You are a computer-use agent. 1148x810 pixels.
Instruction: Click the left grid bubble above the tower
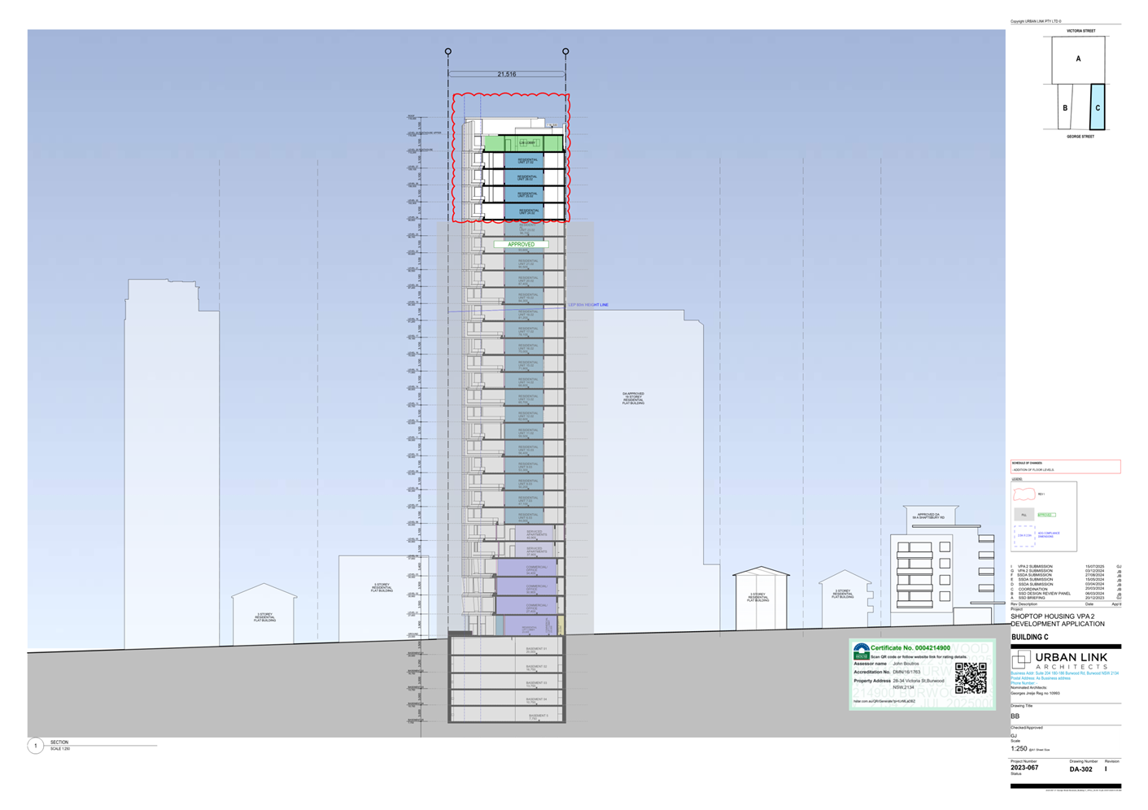click(x=448, y=51)
